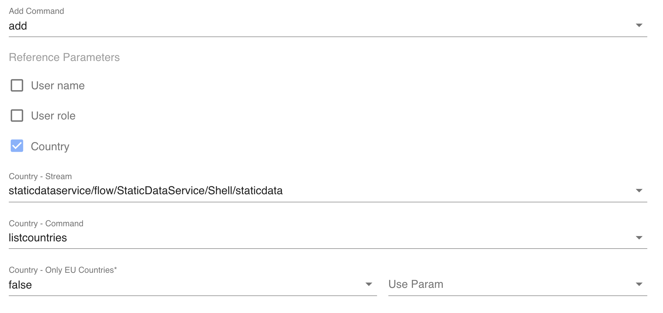Viewport: 663px width, 313px height.
Task: Click the Country - Stream field label
Action: [x=40, y=176]
